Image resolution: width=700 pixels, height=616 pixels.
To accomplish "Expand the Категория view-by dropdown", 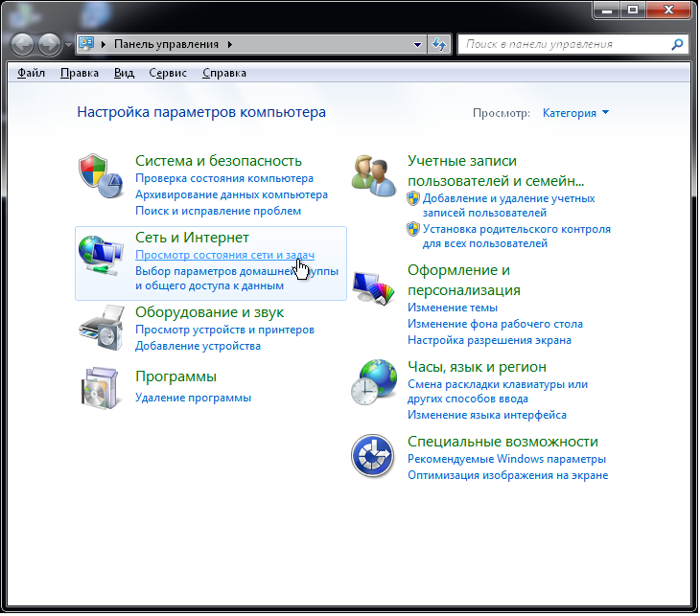I will [x=576, y=113].
